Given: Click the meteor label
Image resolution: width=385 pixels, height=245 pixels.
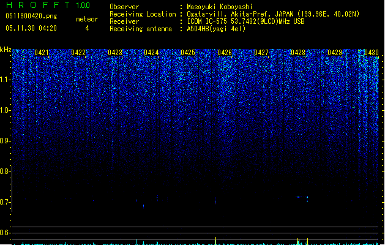Looking at the screenshot, I should pos(87,19).
